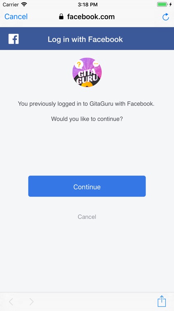Open the share sheet icon
Image resolution: width=174 pixels, height=311 pixels.
click(x=162, y=301)
